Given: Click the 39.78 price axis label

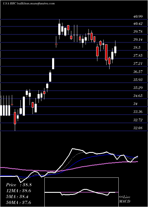Looking at the screenshot, I should point(138,32).
